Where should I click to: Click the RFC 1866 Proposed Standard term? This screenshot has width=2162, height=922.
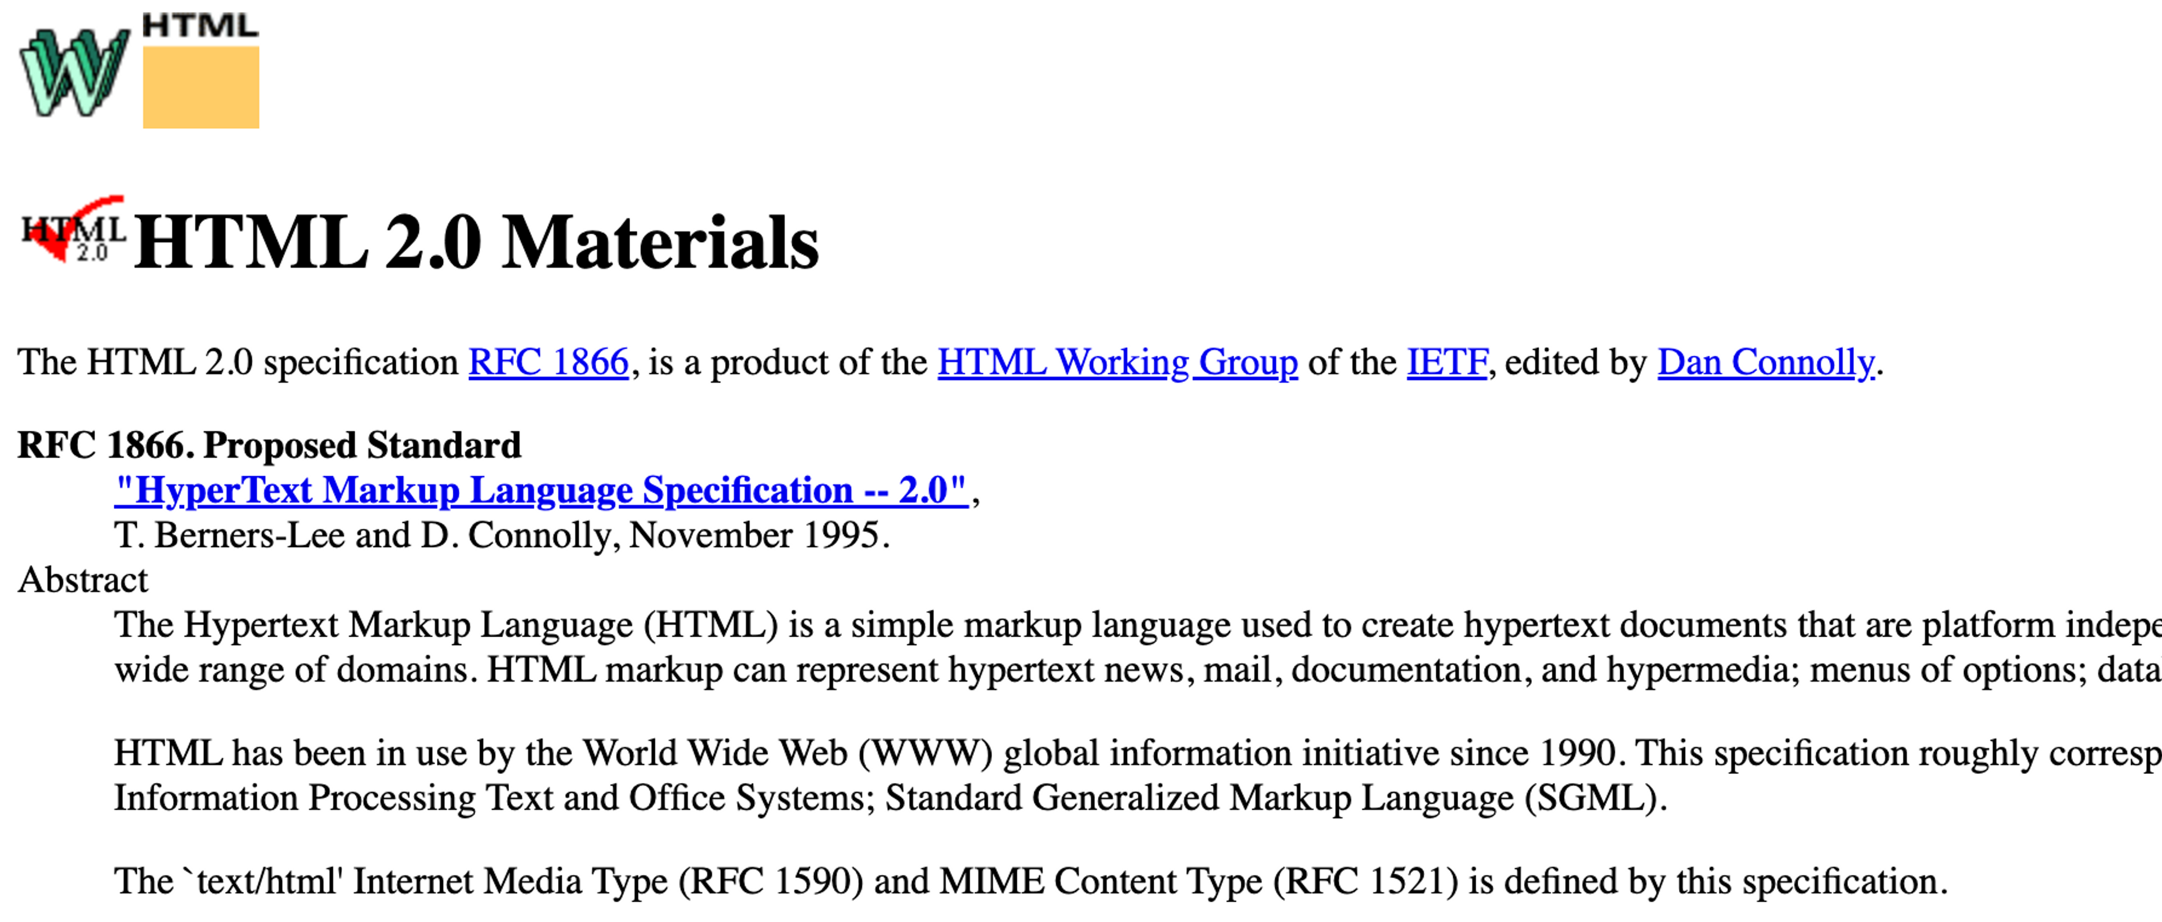(269, 445)
